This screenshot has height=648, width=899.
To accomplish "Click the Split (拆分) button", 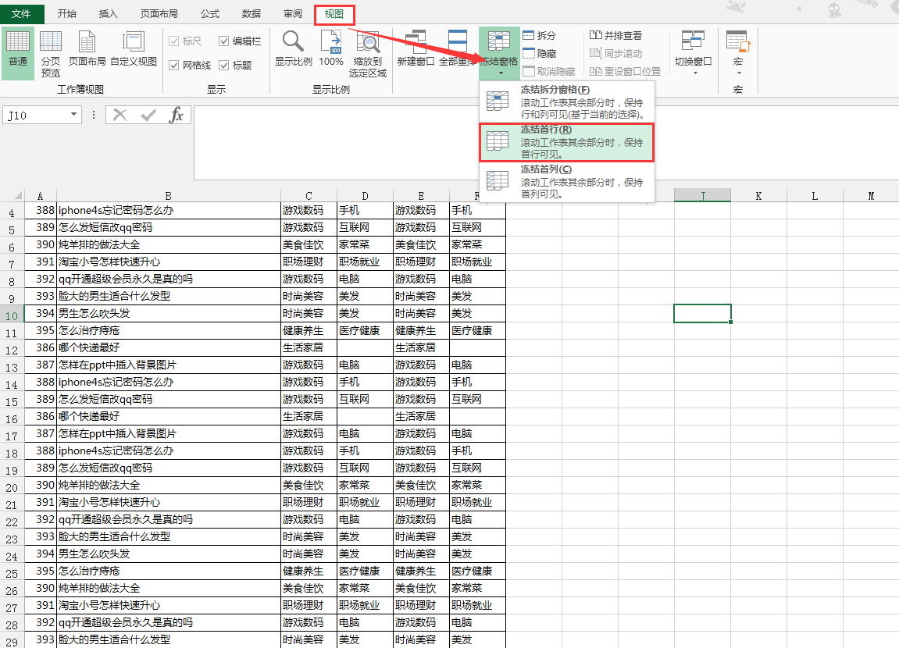I will (540, 36).
